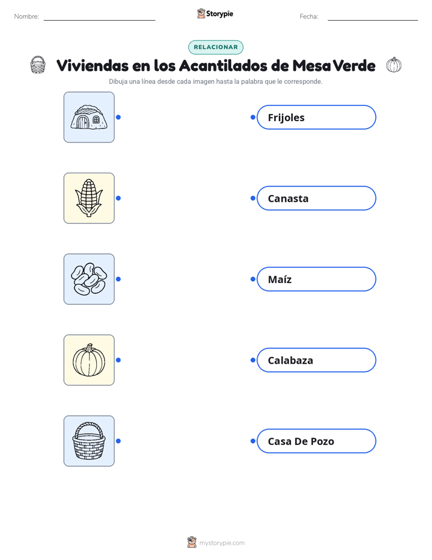
Task: Click the small basket icon beside title
Action: 38,65
